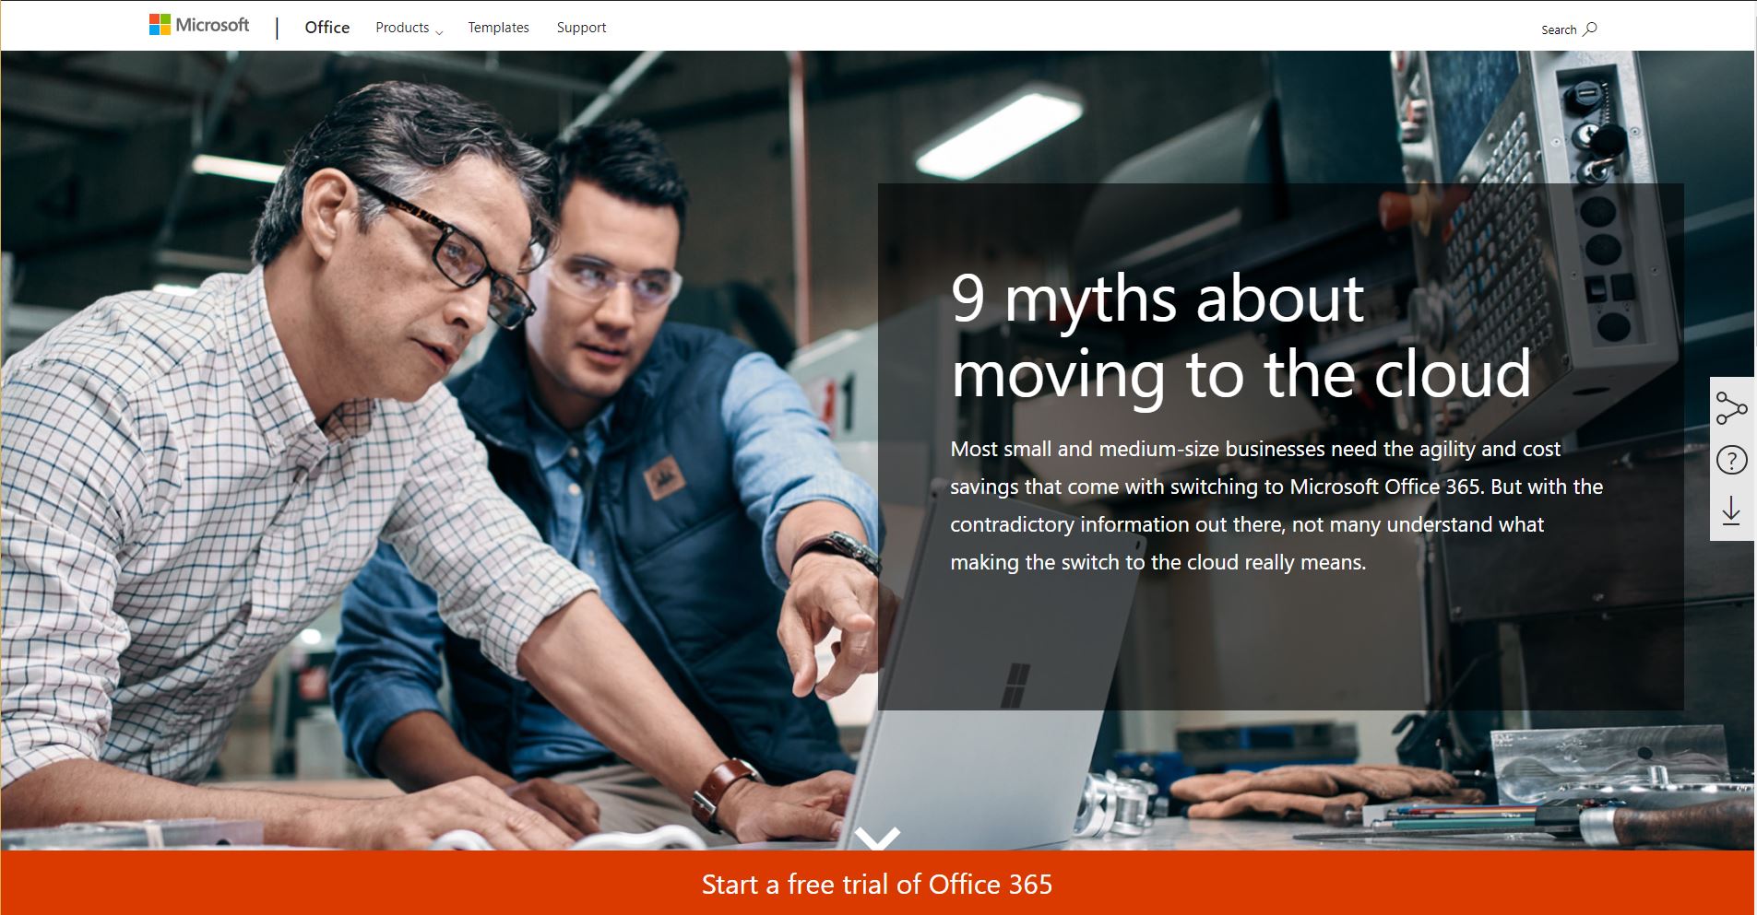
Task: Click the Search text label
Action: [x=1559, y=29]
